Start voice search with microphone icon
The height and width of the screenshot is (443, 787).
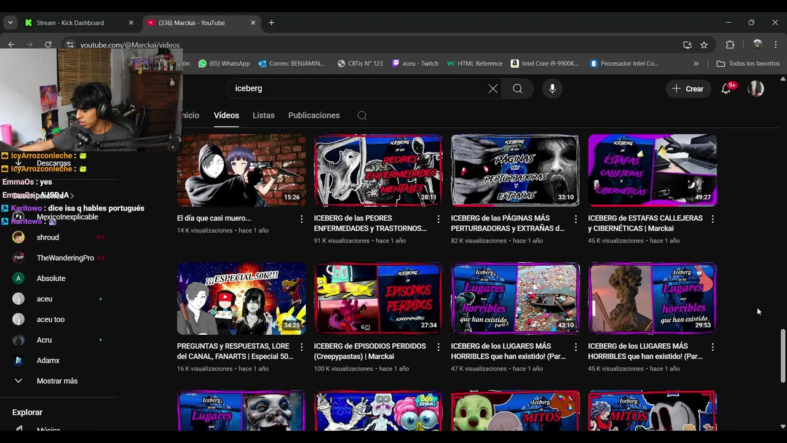[552, 89]
